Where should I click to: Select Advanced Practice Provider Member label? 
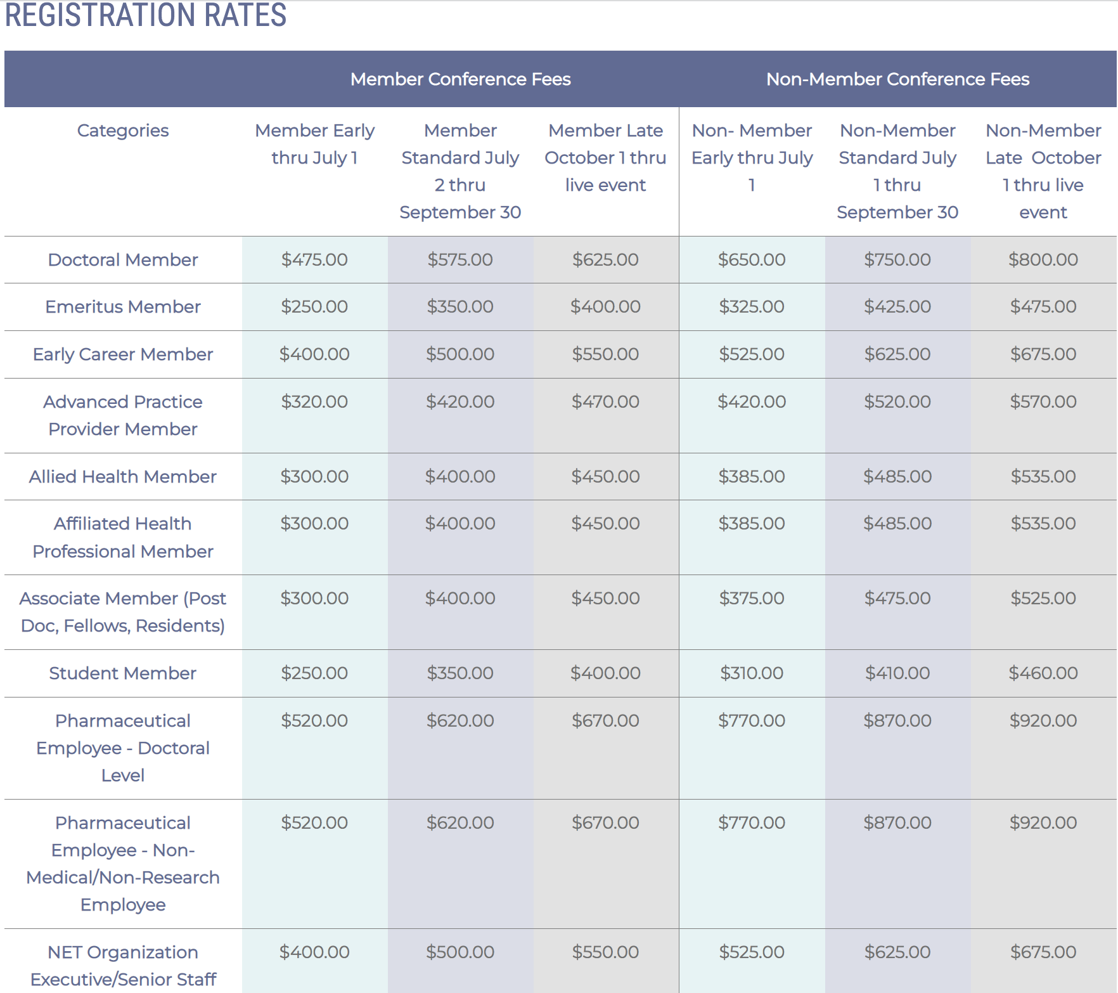(123, 415)
